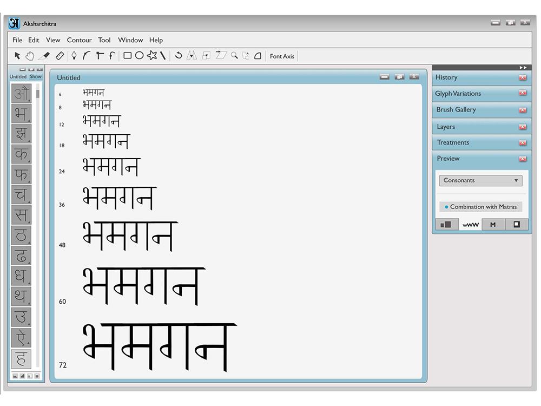Toggle the Show button in glyph panel
This screenshot has width=541, height=406.
tap(36, 77)
